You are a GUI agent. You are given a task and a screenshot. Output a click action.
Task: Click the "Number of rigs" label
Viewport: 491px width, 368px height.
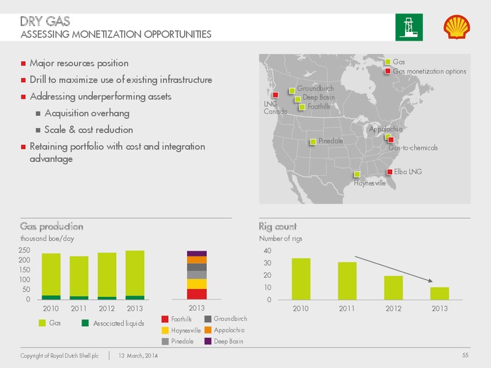click(x=280, y=239)
